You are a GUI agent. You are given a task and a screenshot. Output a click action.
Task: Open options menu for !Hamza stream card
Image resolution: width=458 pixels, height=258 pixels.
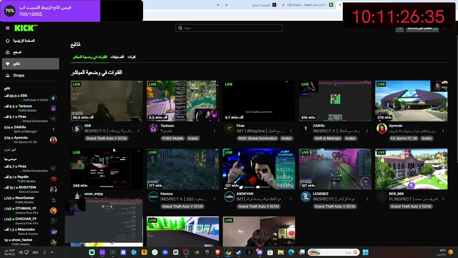215,199
